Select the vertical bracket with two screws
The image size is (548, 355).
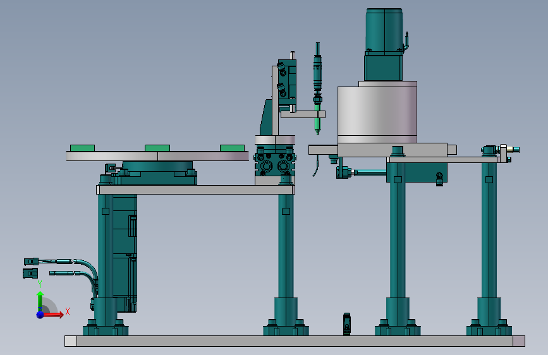286,83
